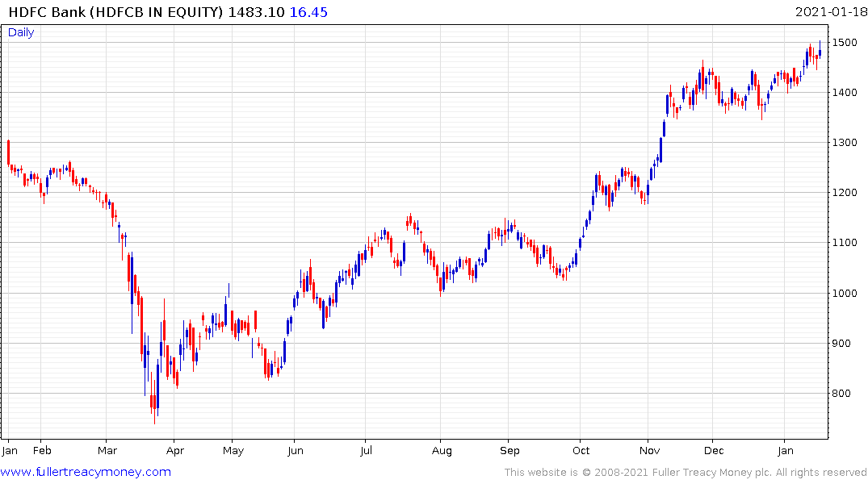Select the 'Feb' month label on time axis
Screen dimensions: 868x484
pyautogui.click(x=42, y=451)
